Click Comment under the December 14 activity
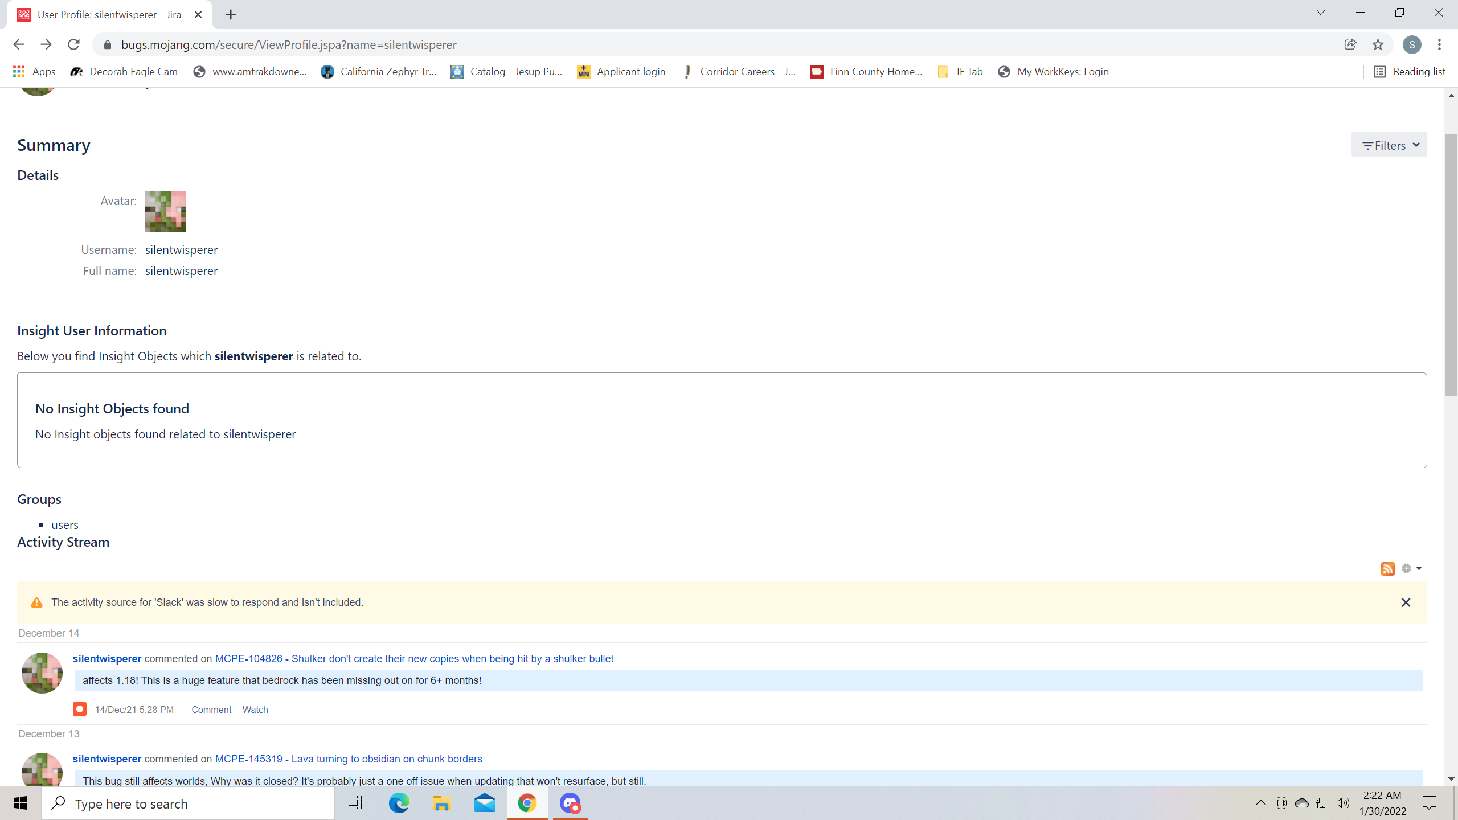Viewport: 1458px width, 820px height. (211, 710)
